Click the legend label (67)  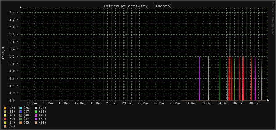(x=12, y=126)
